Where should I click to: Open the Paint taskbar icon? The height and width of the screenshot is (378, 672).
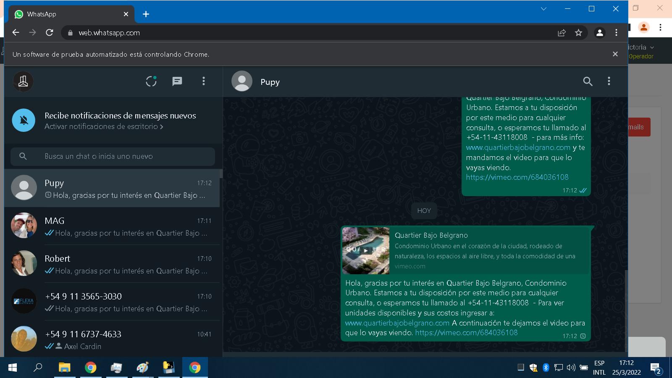click(143, 367)
